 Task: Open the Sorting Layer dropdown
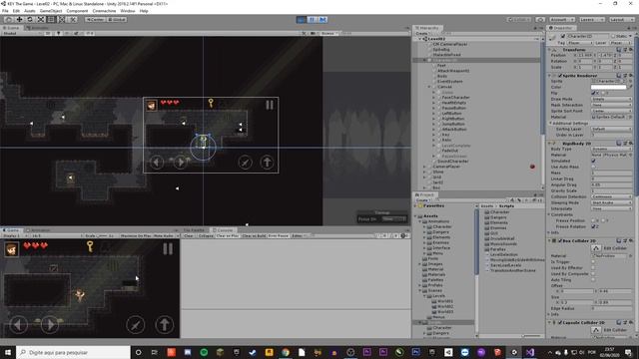611,129
